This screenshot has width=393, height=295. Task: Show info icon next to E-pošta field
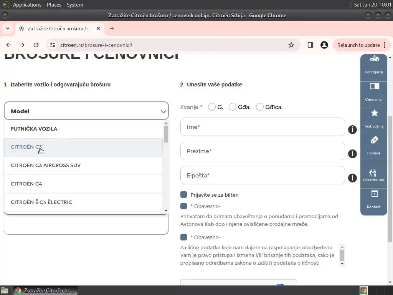point(352,178)
